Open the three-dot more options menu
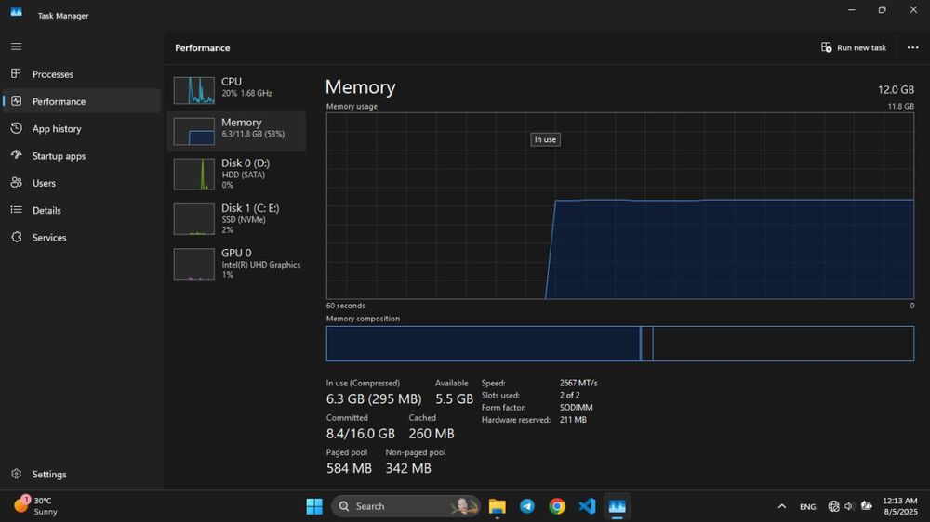The width and height of the screenshot is (930, 522). click(912, 47)
